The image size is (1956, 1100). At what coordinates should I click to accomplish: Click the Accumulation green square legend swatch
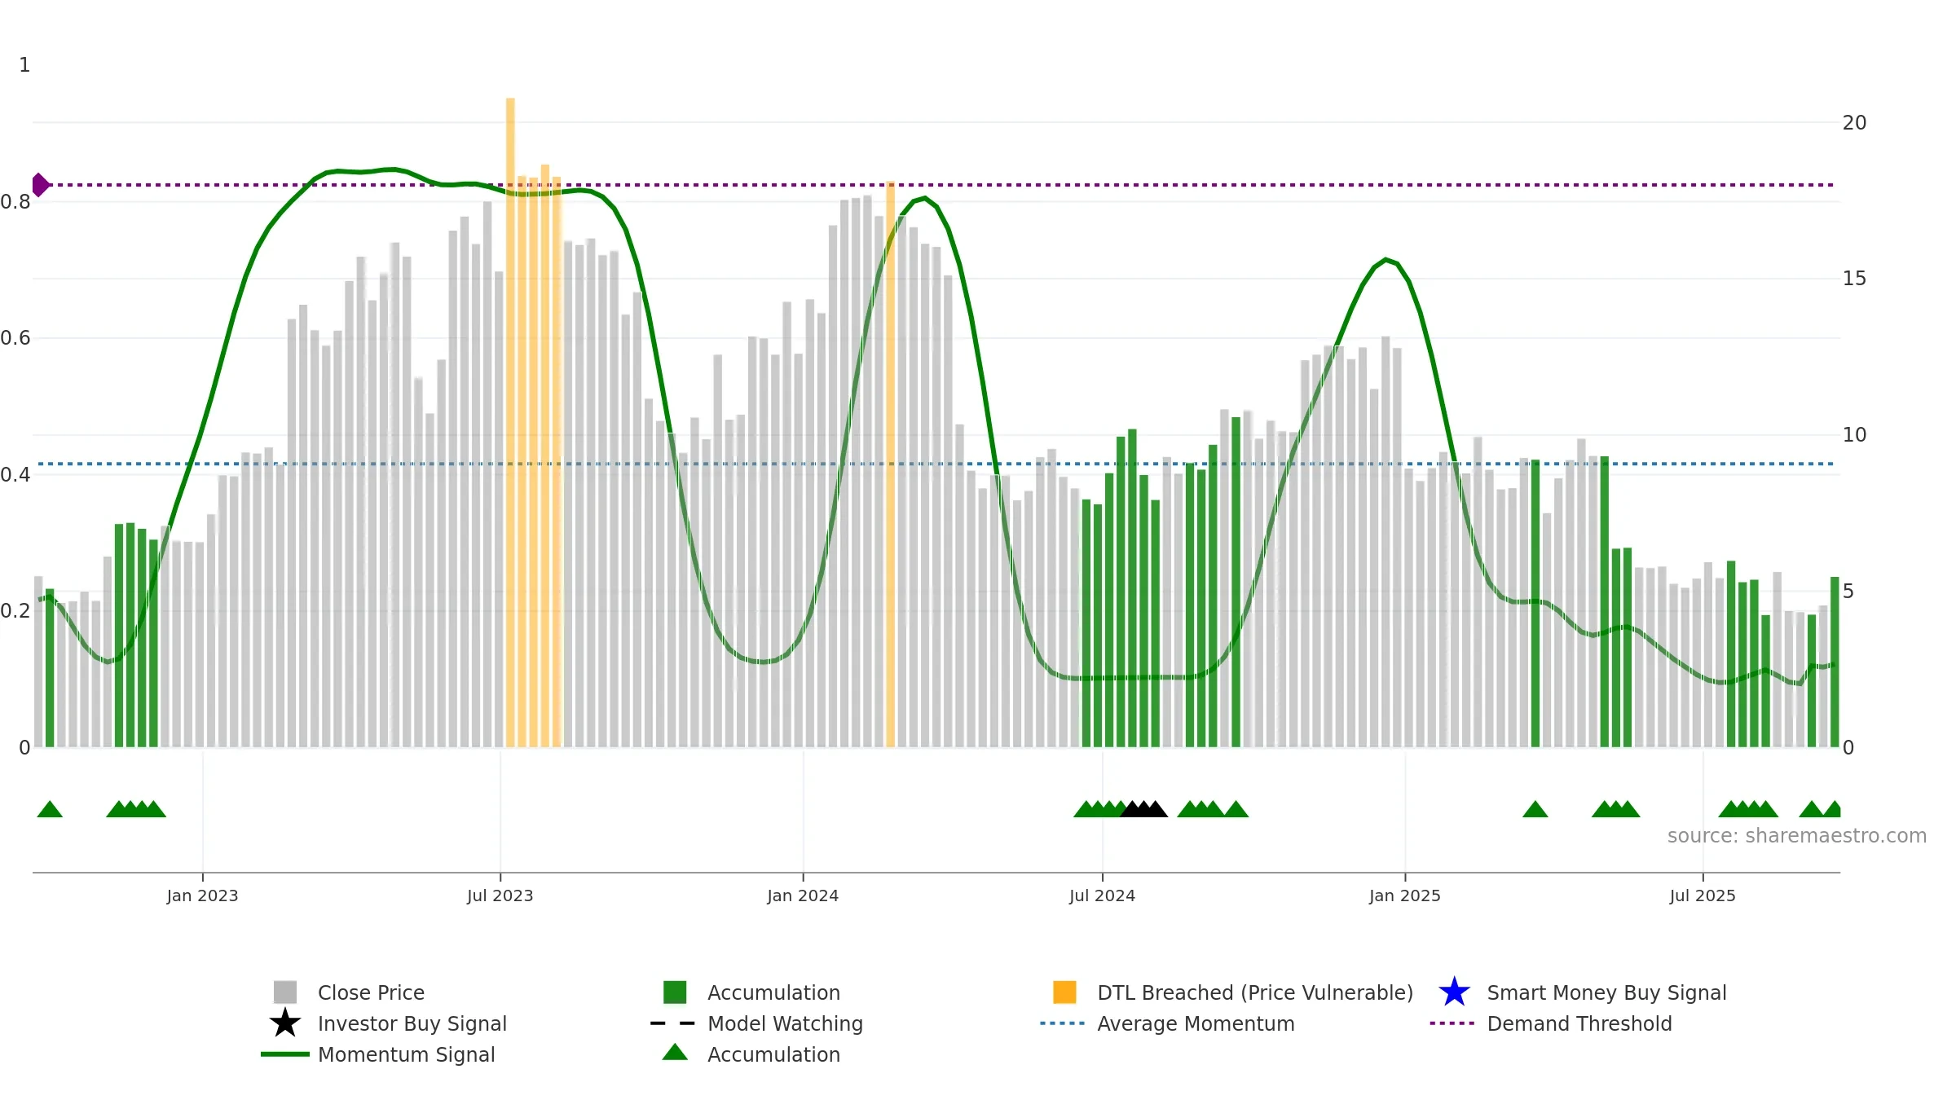[x=675, y=992]
